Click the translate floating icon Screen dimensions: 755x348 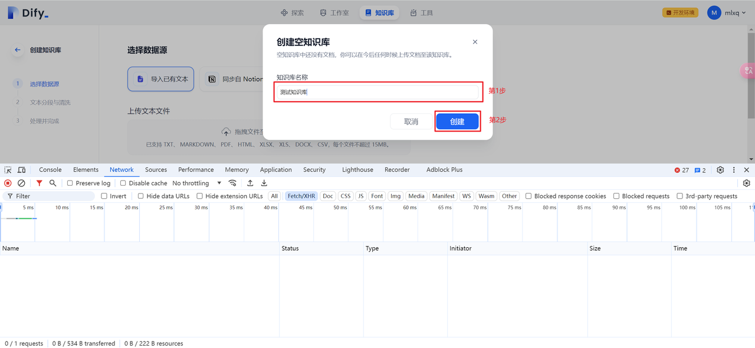(747, 71)
